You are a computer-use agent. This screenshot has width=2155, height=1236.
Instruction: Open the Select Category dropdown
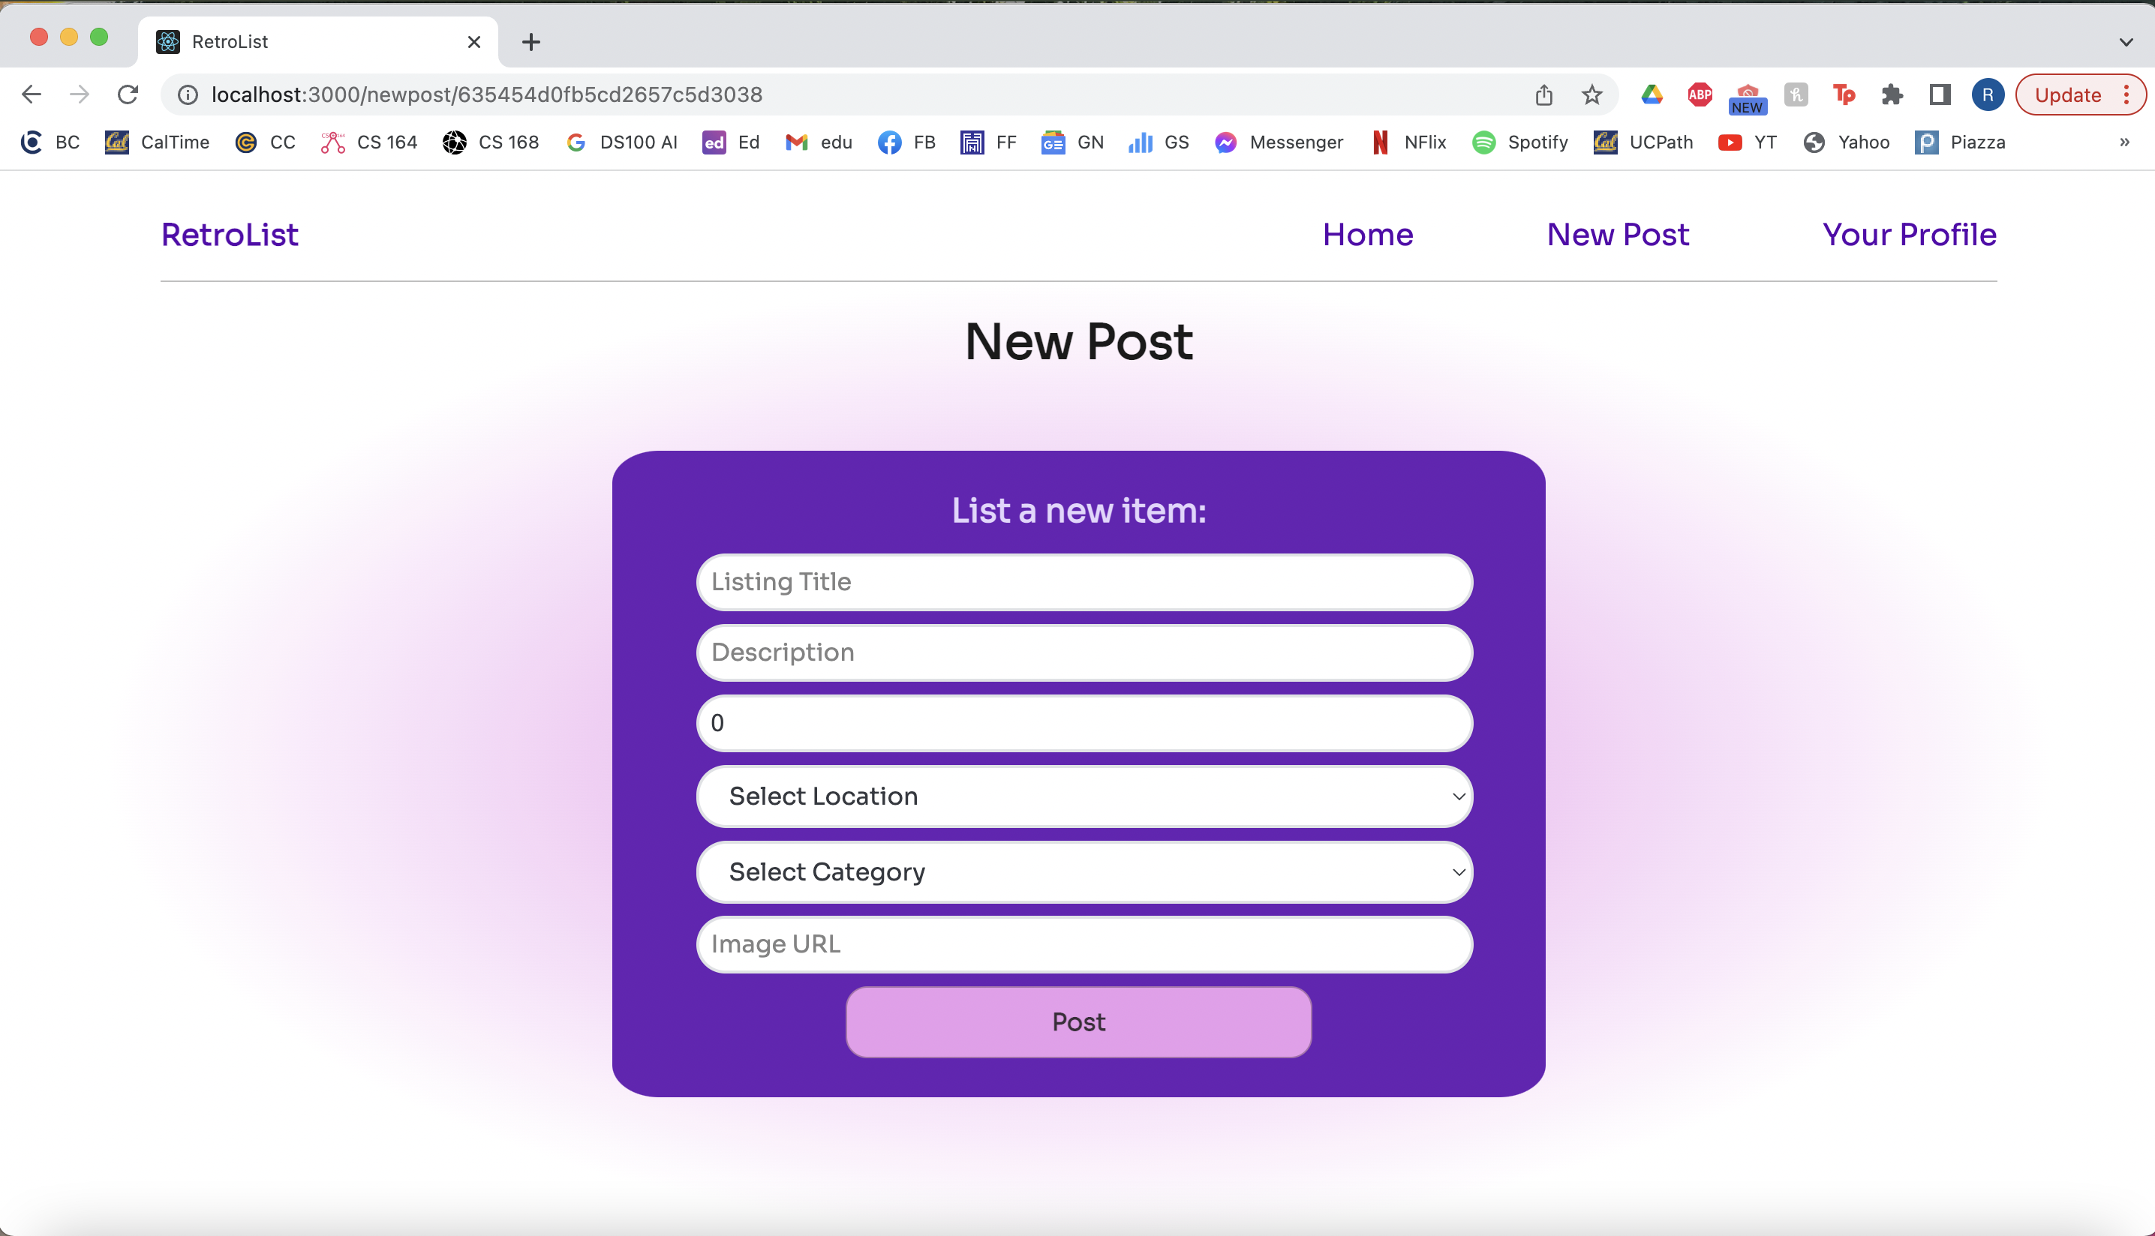(x=1084, y=871)
